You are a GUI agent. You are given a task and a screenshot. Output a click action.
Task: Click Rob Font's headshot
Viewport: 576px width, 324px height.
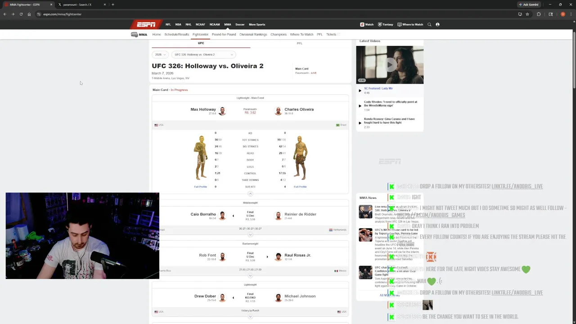coord(222,256)
